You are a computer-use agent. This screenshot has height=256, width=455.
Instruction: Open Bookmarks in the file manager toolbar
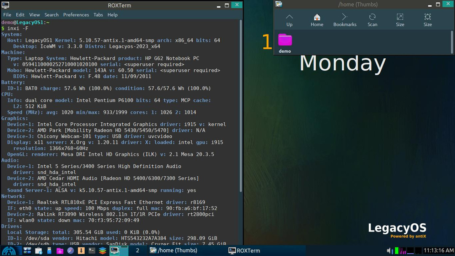345,20
